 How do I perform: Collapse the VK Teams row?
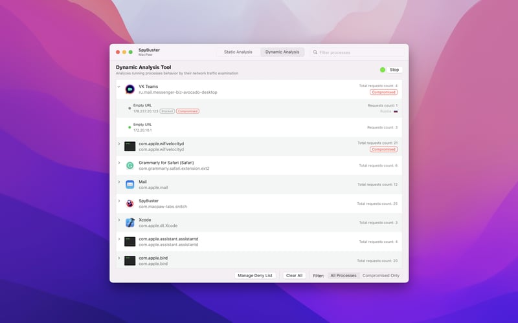coord(119,87)
